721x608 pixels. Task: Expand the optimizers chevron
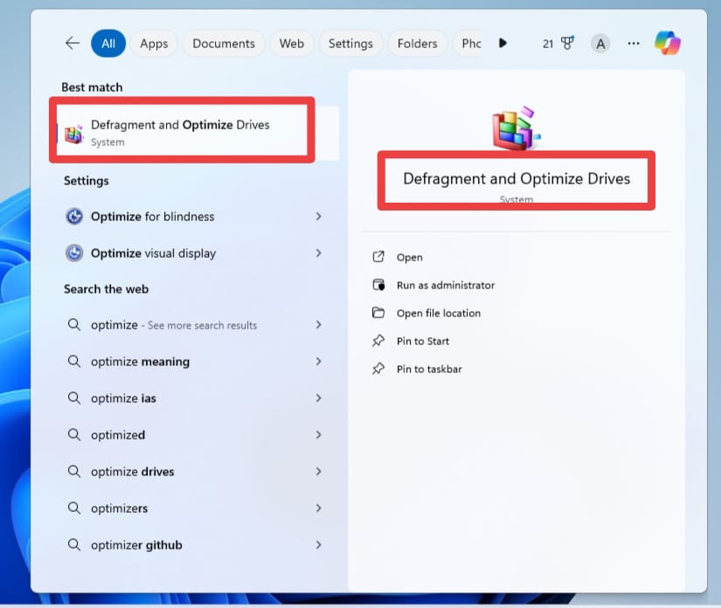click(319, 508)
